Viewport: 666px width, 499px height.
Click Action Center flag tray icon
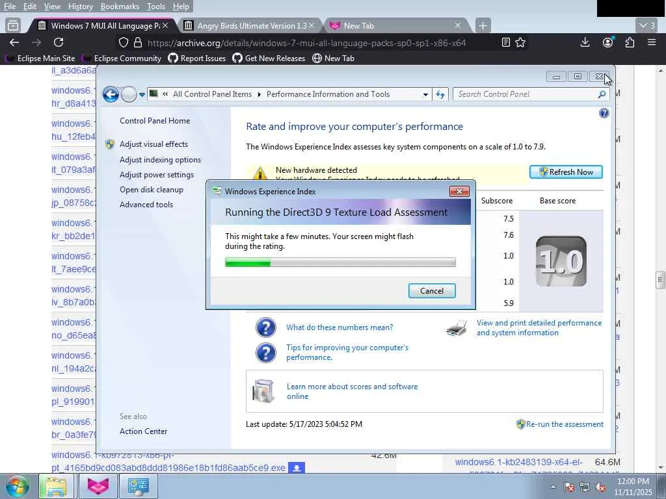tap(569, 487)
